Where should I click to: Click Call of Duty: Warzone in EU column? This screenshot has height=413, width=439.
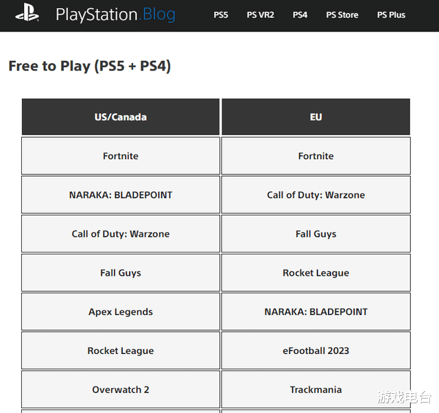tap(316, 195)
